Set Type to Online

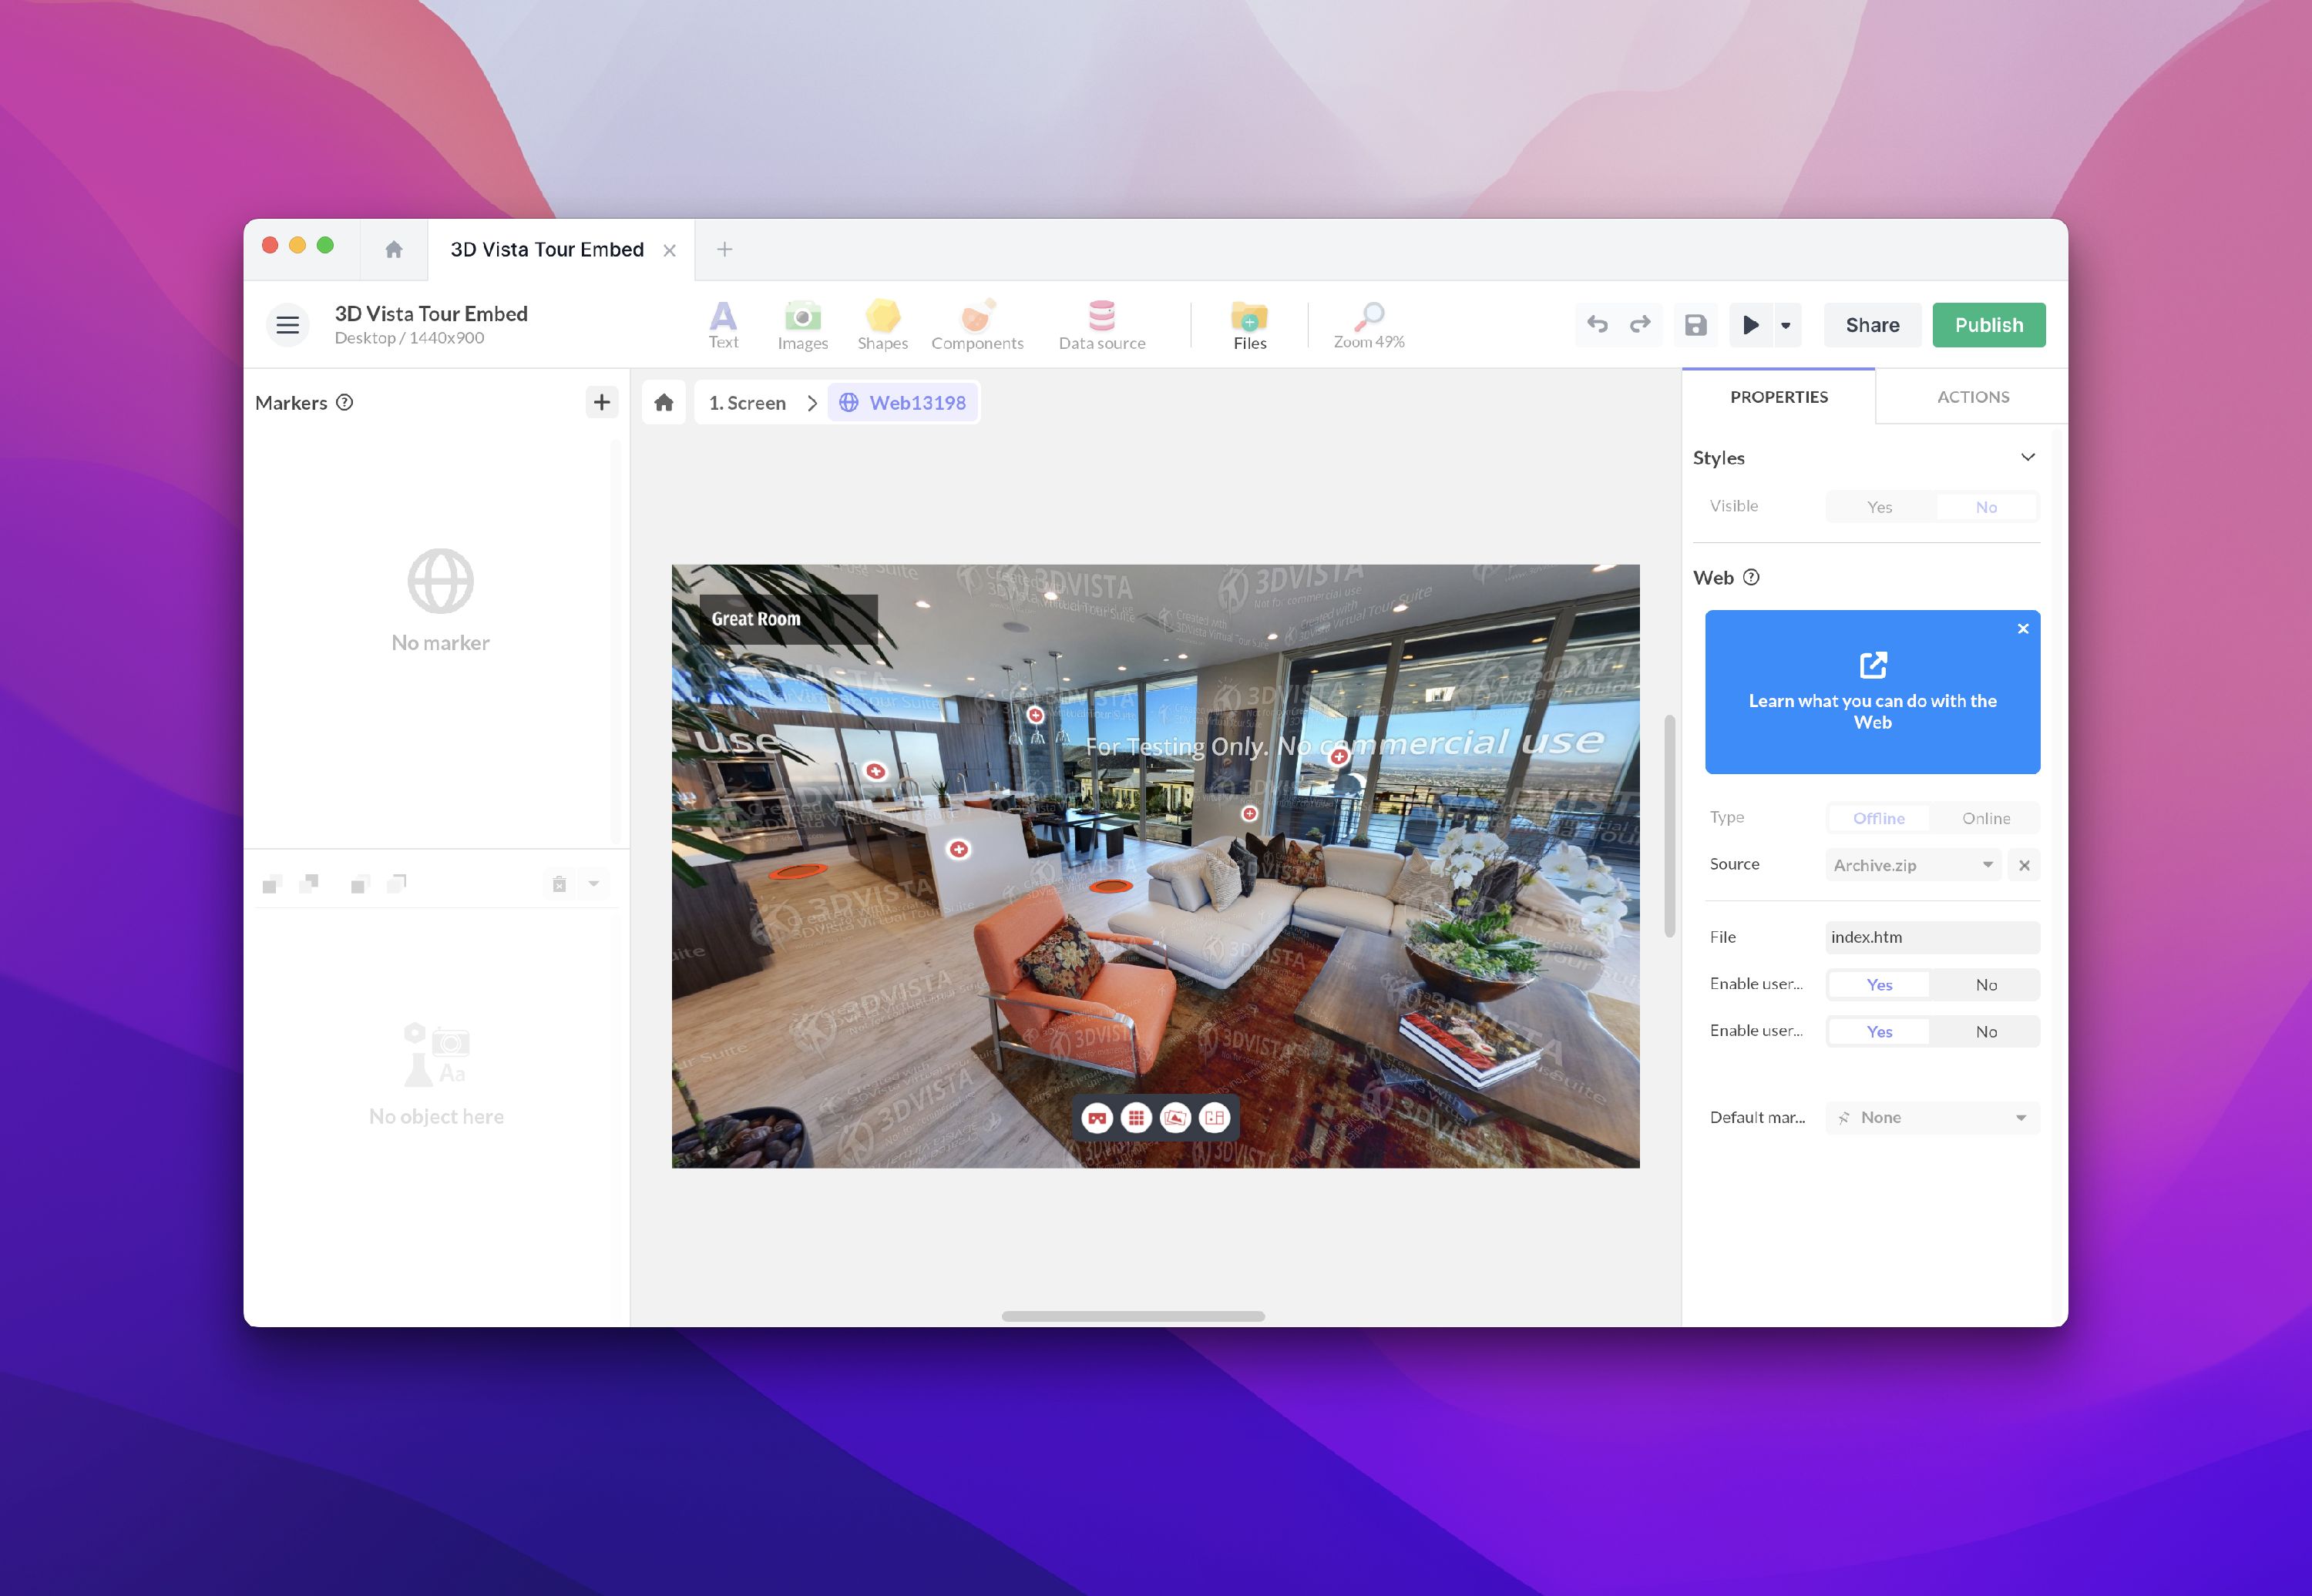[x=1985, y=818]
